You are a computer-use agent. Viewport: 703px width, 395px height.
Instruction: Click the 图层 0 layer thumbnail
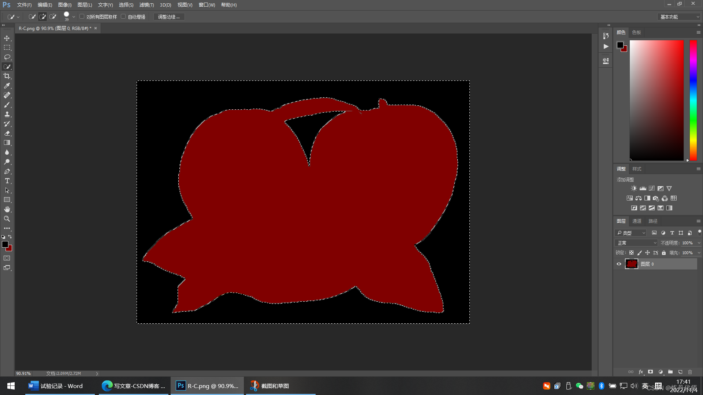click(x=631, y=264)
